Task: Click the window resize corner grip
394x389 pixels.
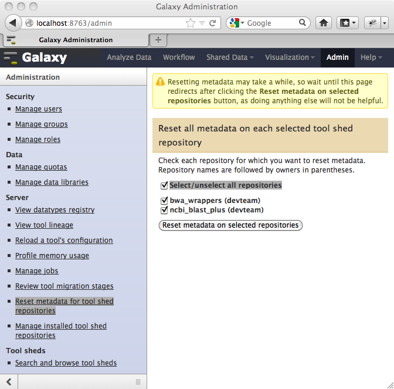Action: [x=390, y=385]
